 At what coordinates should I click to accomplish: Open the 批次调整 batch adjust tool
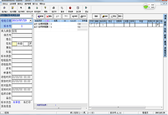point(13,9)
